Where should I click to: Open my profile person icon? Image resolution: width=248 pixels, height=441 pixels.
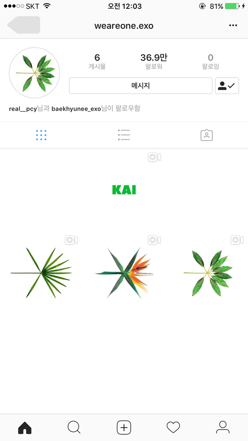[223, 428]
